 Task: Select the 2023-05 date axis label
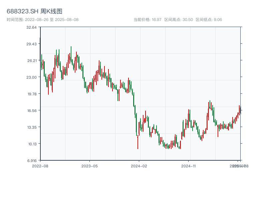pos(89,166)
